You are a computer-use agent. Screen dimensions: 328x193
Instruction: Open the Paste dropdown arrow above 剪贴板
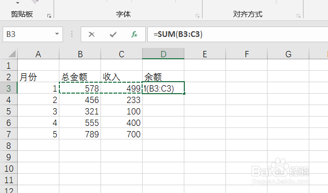[18, 3]
